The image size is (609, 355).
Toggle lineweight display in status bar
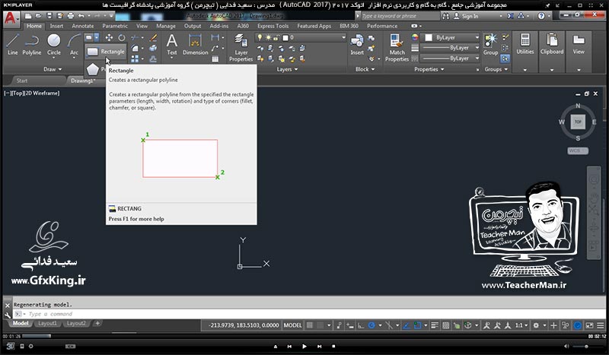click(435, 325)
